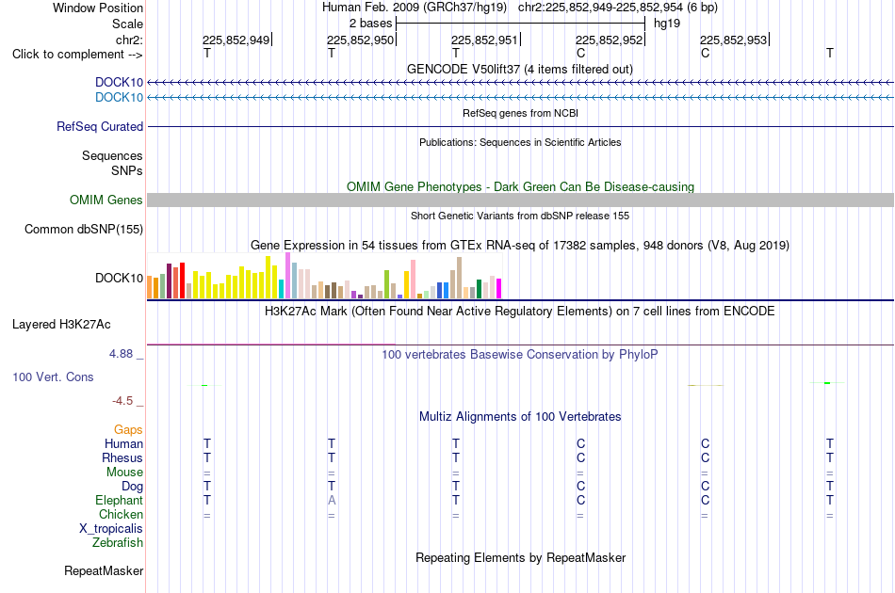Click the GENCODE V50lift37 track title
Viewport: 895px width, 593px height.
coord(520,69)
